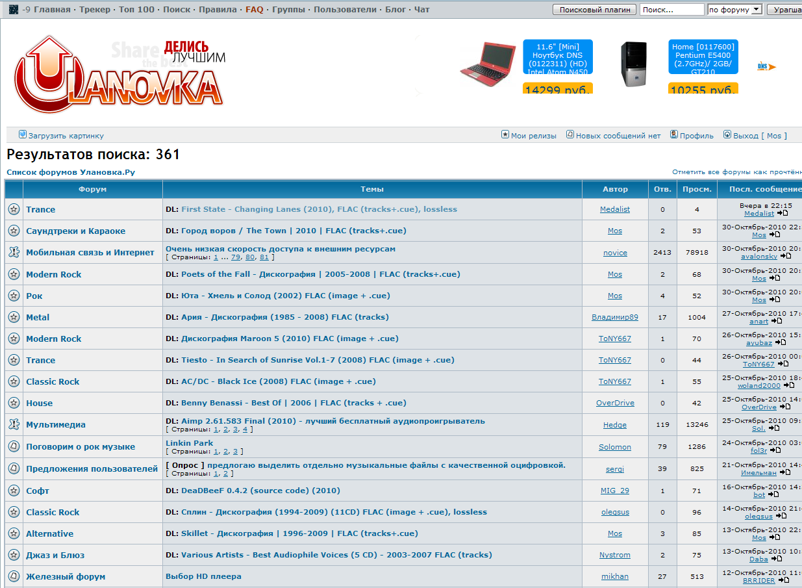Click the search input field at top
The height and width of the screenshot is (588, 802).
(671, 10)
